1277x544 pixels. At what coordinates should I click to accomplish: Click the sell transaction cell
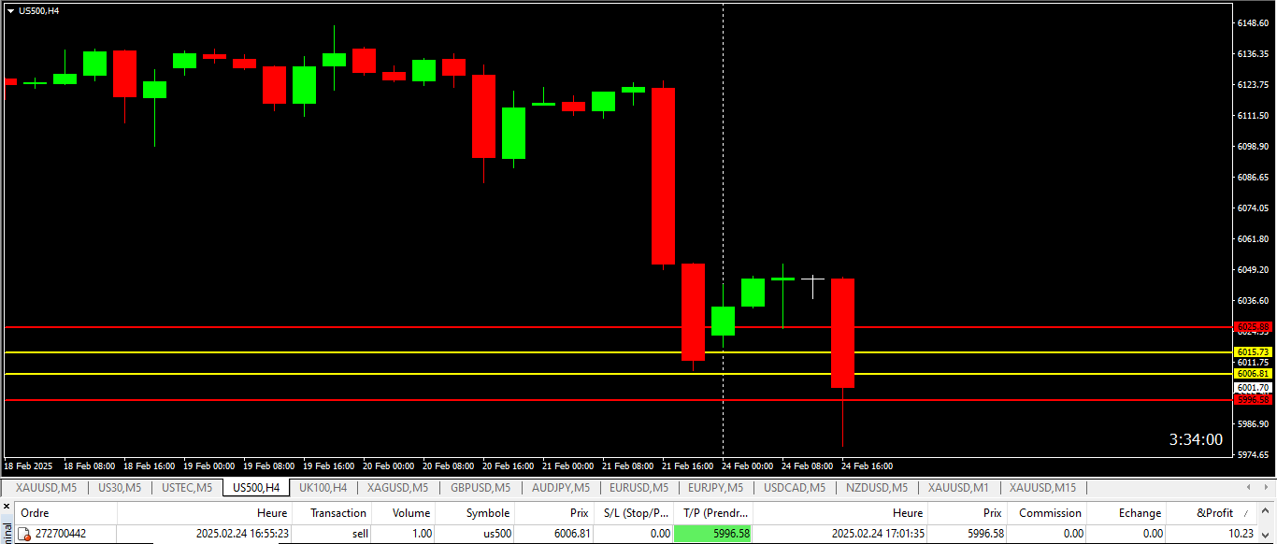[x=360, y=534]
